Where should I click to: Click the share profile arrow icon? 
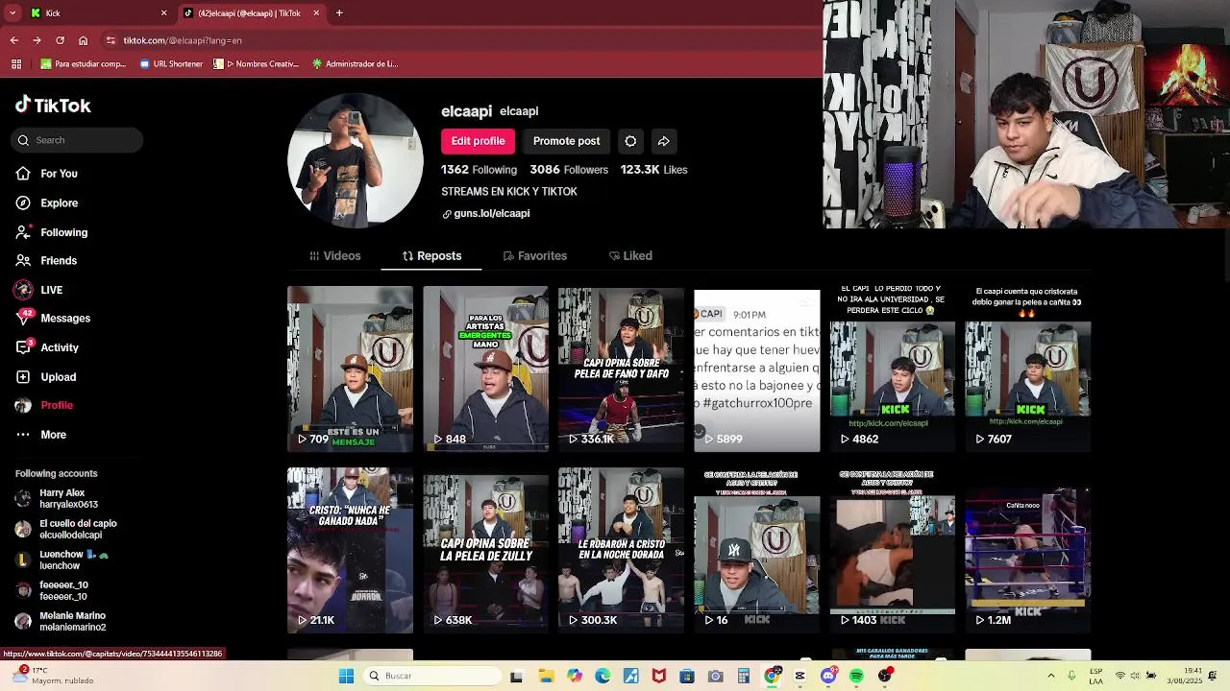(664, 141)
